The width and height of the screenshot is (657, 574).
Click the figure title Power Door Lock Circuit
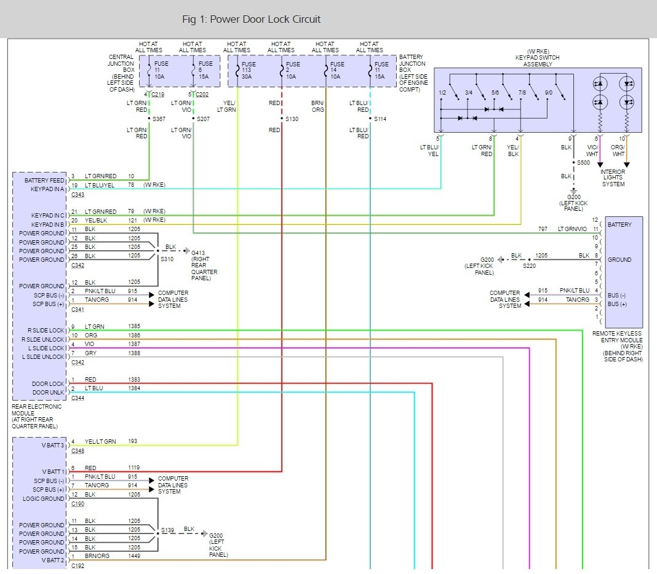click(252, 20)
